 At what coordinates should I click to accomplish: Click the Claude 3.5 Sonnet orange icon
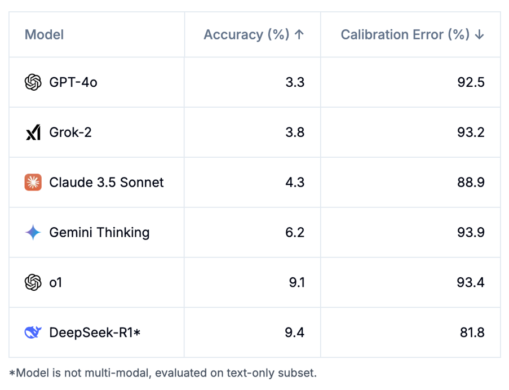(33, 183)
